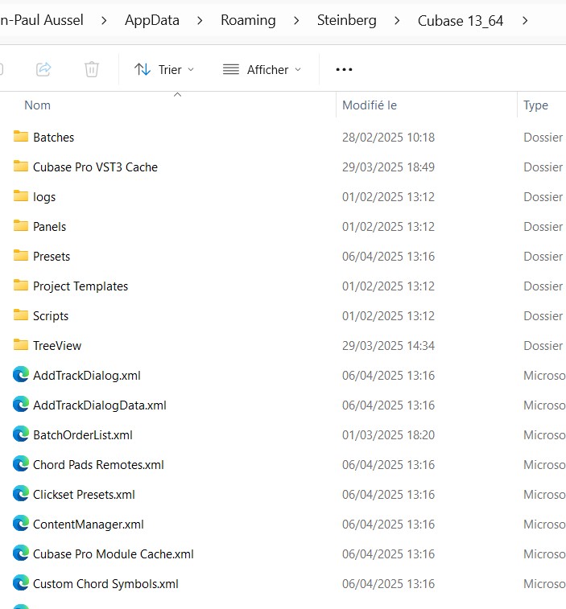566x609 pixels.
Task: Sort by the Nom column header
Action: click(x=37, y=105)
